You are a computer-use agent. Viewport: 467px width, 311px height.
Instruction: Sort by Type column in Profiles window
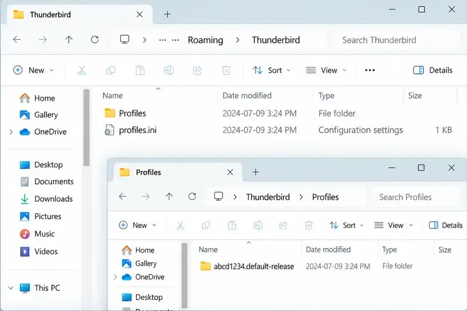point(389,249)
